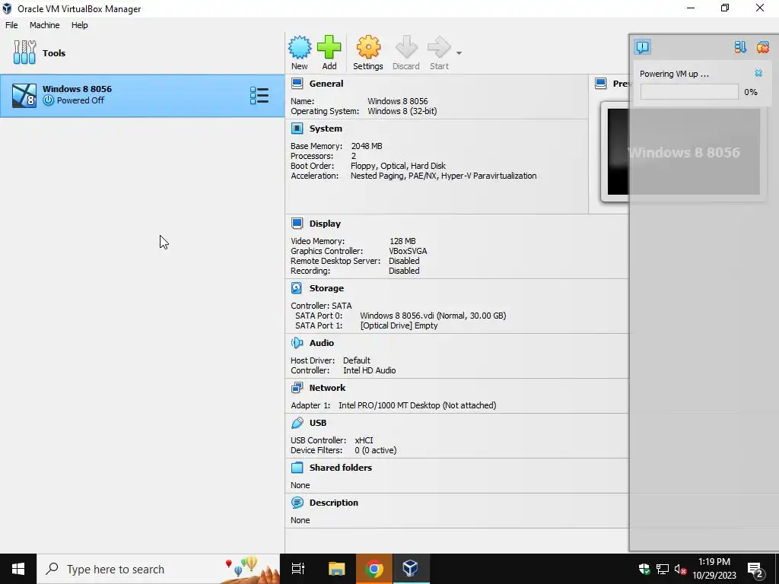Click the green Add machine icon
The width and height of the screenshot is (779, 584).
(329, 47)
